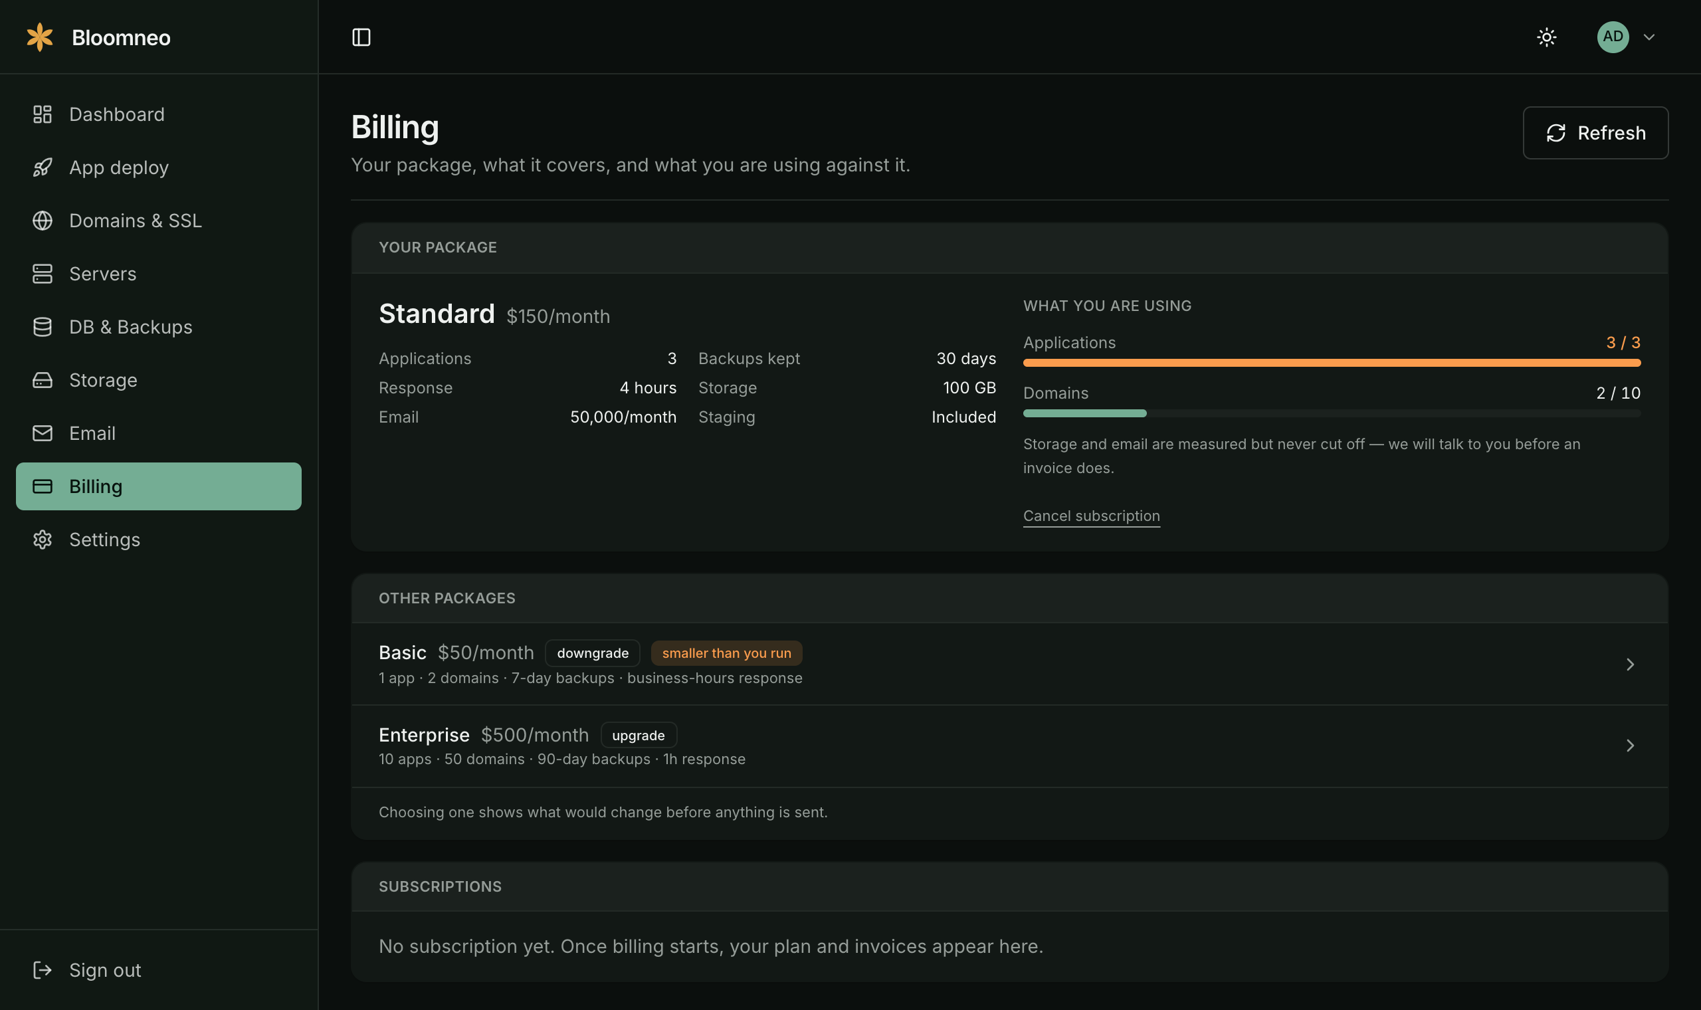
Task: Expand the Enterprise package chevron
Action: [1631, 746]
